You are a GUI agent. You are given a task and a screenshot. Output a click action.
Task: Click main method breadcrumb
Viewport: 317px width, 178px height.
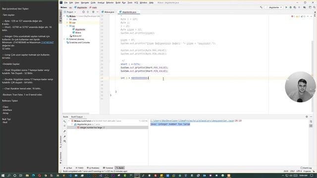(93, 7)
